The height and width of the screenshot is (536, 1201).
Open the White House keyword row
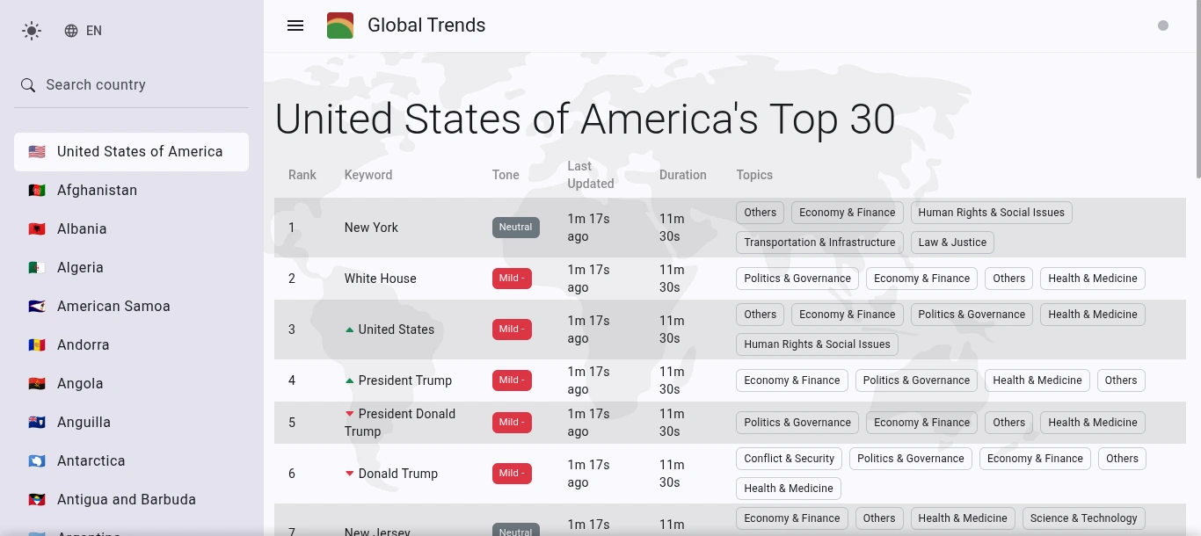tap(730, 279)
